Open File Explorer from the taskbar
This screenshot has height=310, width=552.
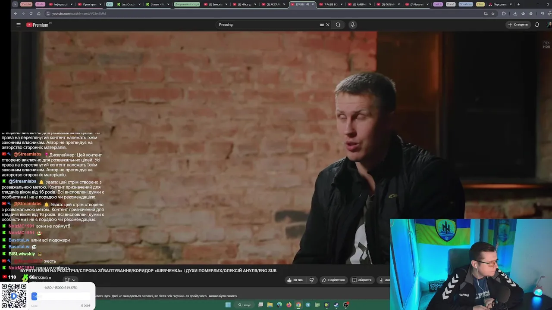click(x=270, y=305)
